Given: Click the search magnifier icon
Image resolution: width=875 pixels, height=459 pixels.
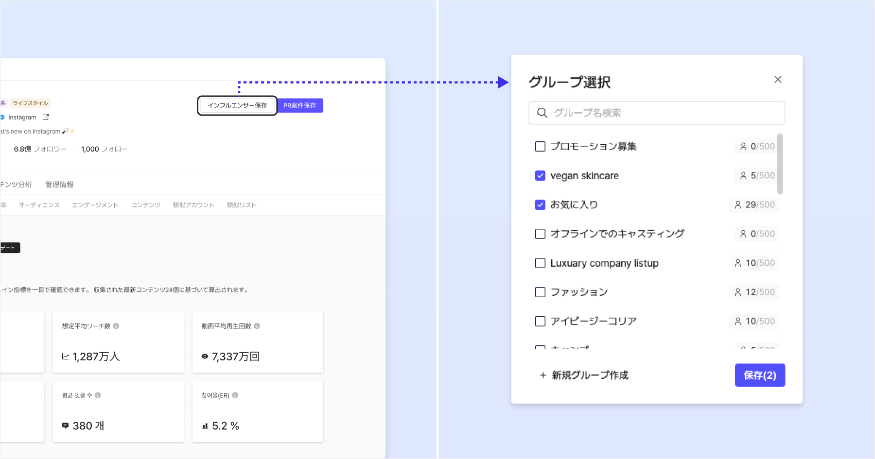Looking at the screenshot, I should [x=542, y=113].
